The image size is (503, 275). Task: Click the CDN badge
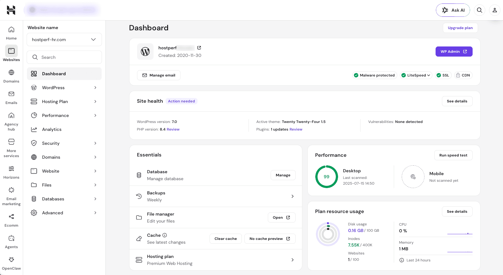click(x=463, y=75)
